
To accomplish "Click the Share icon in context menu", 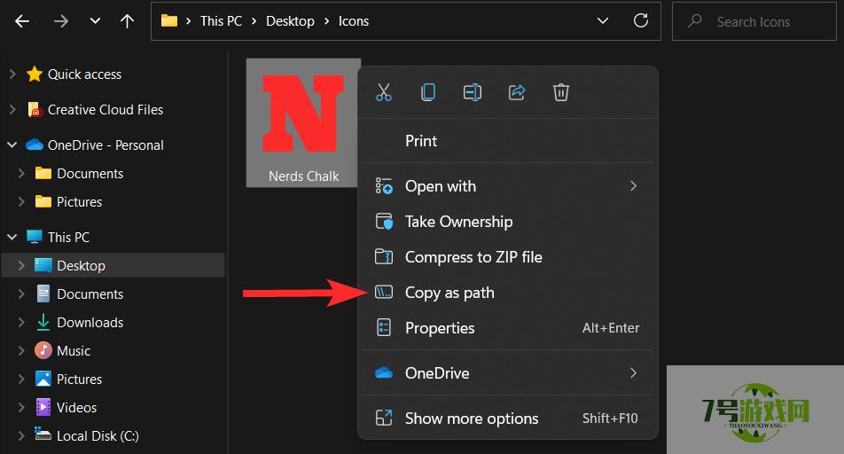I will click(x=517, y=92).
